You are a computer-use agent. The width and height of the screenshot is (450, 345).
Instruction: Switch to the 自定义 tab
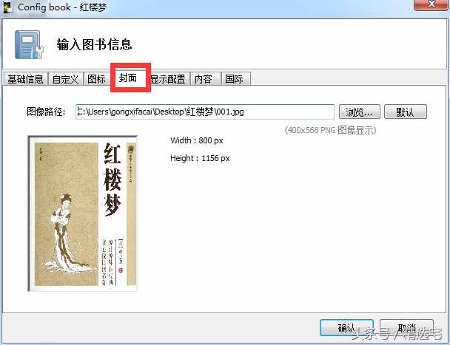pos(65,79)
